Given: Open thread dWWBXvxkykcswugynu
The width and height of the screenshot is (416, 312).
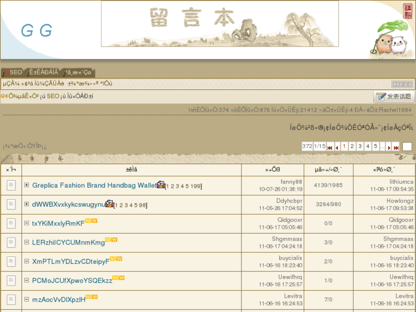Looking at the screenshot, I should (x=69, y=204).
